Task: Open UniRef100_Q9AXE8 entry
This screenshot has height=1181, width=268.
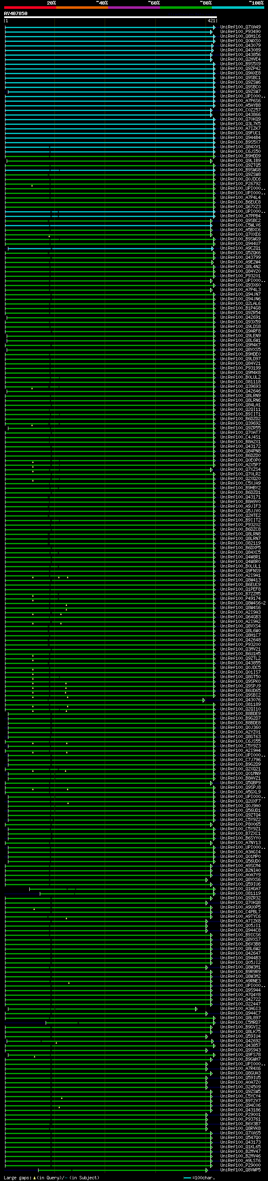Action: click(240, 73)
